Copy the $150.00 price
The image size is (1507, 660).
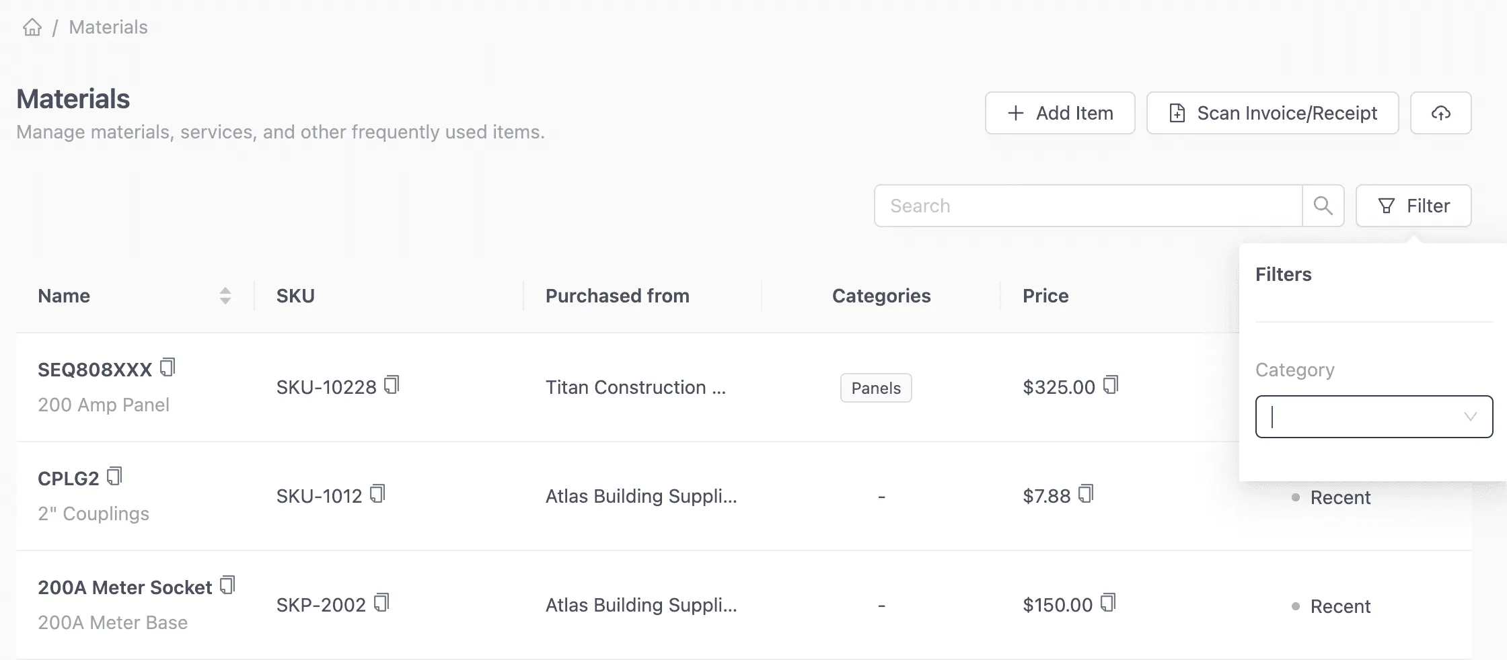(1109, 603)
